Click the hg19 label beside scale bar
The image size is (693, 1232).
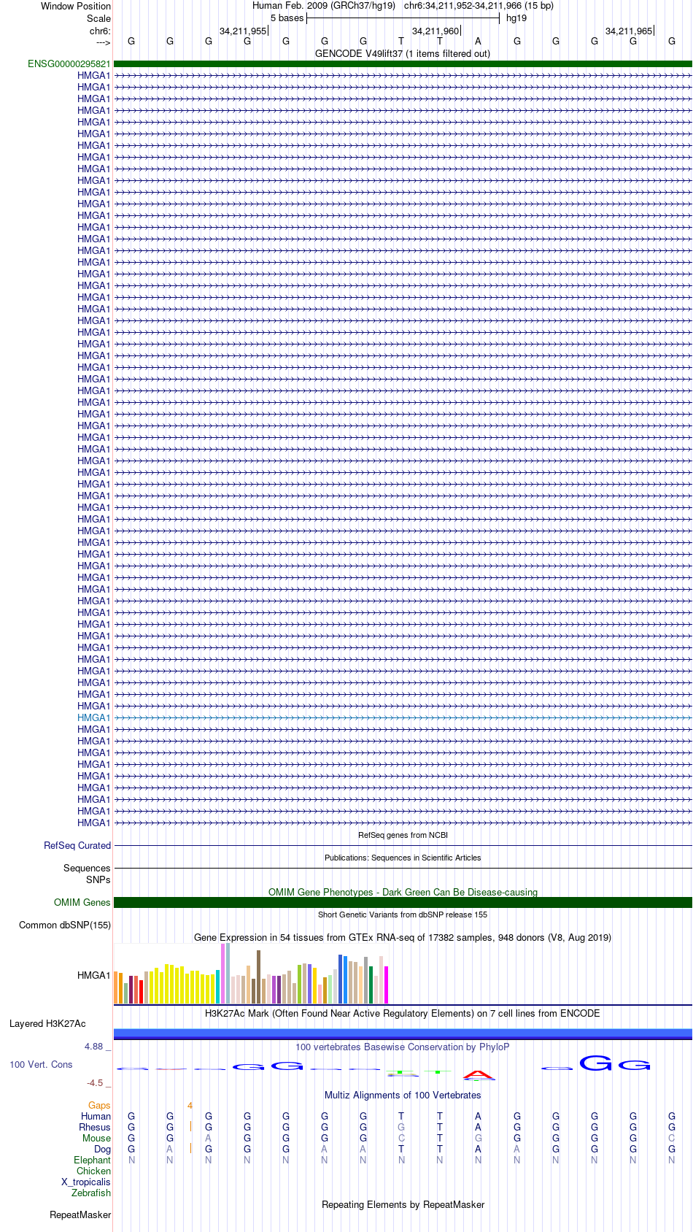pos(516,18)
